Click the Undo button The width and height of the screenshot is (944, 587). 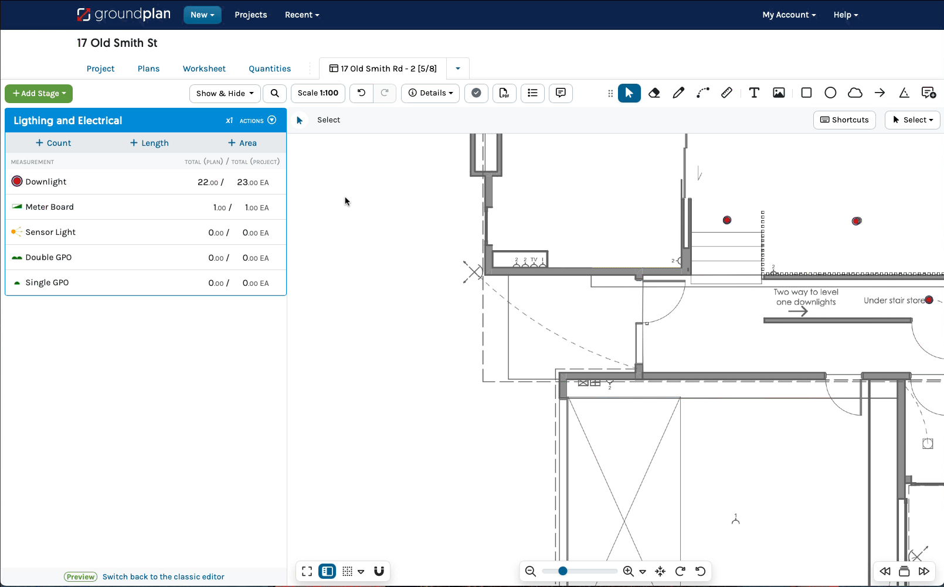coord(361,93)
